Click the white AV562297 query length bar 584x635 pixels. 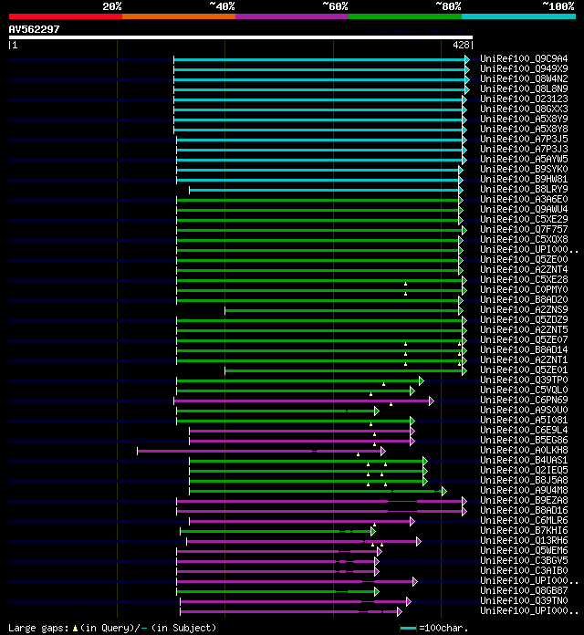point(241,37)
